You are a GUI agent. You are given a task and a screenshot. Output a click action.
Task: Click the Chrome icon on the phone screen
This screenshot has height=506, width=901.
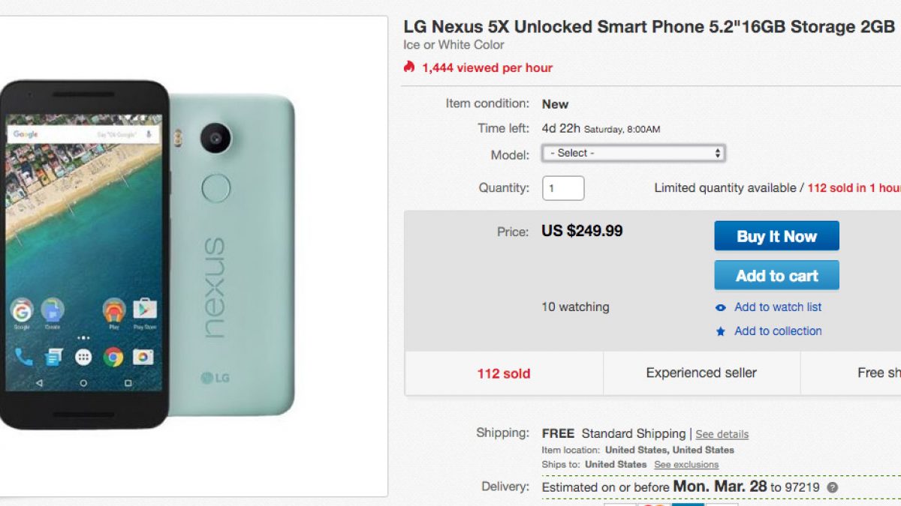113,357
